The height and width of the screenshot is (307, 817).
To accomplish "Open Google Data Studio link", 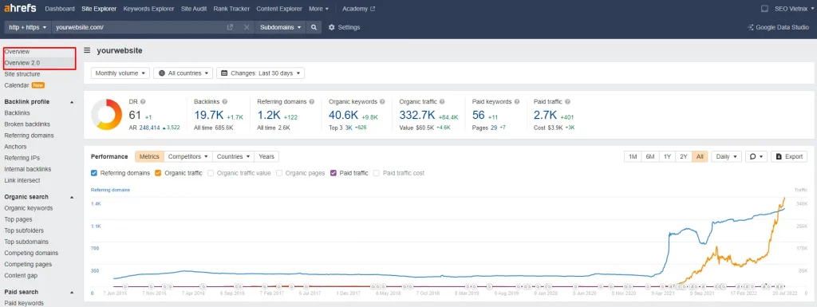I will pos(778,27).
